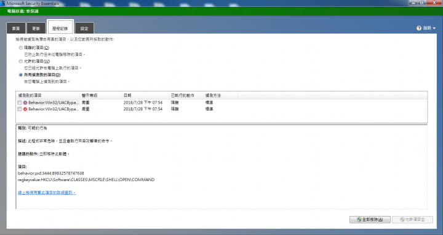443x235 pixels.
Task: Select the first row's 2018/7/28 下午 07:54 date
Action: (143, 102)
